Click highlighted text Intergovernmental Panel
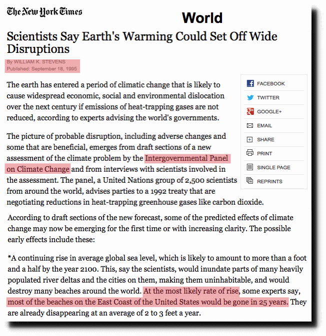The height and width of the screenshot is (336, 326). tap(186, 158)
